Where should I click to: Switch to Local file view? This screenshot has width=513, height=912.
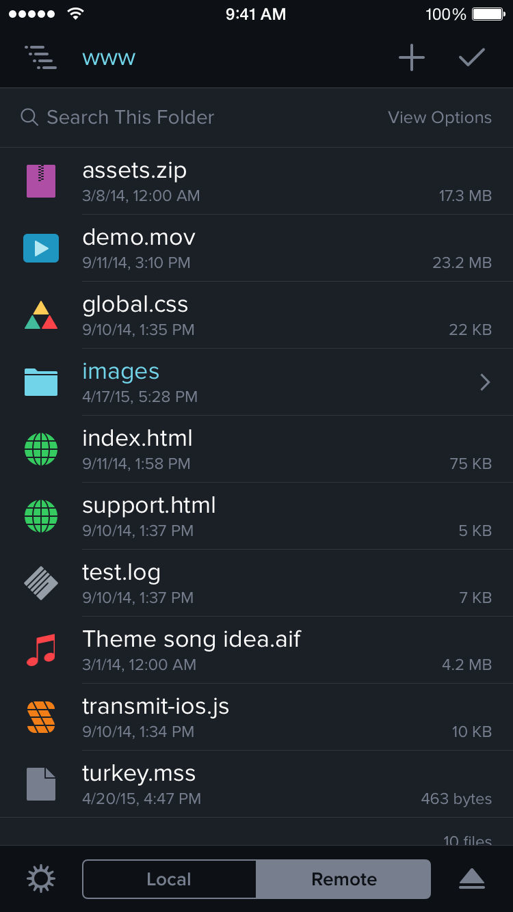[169, 879]
